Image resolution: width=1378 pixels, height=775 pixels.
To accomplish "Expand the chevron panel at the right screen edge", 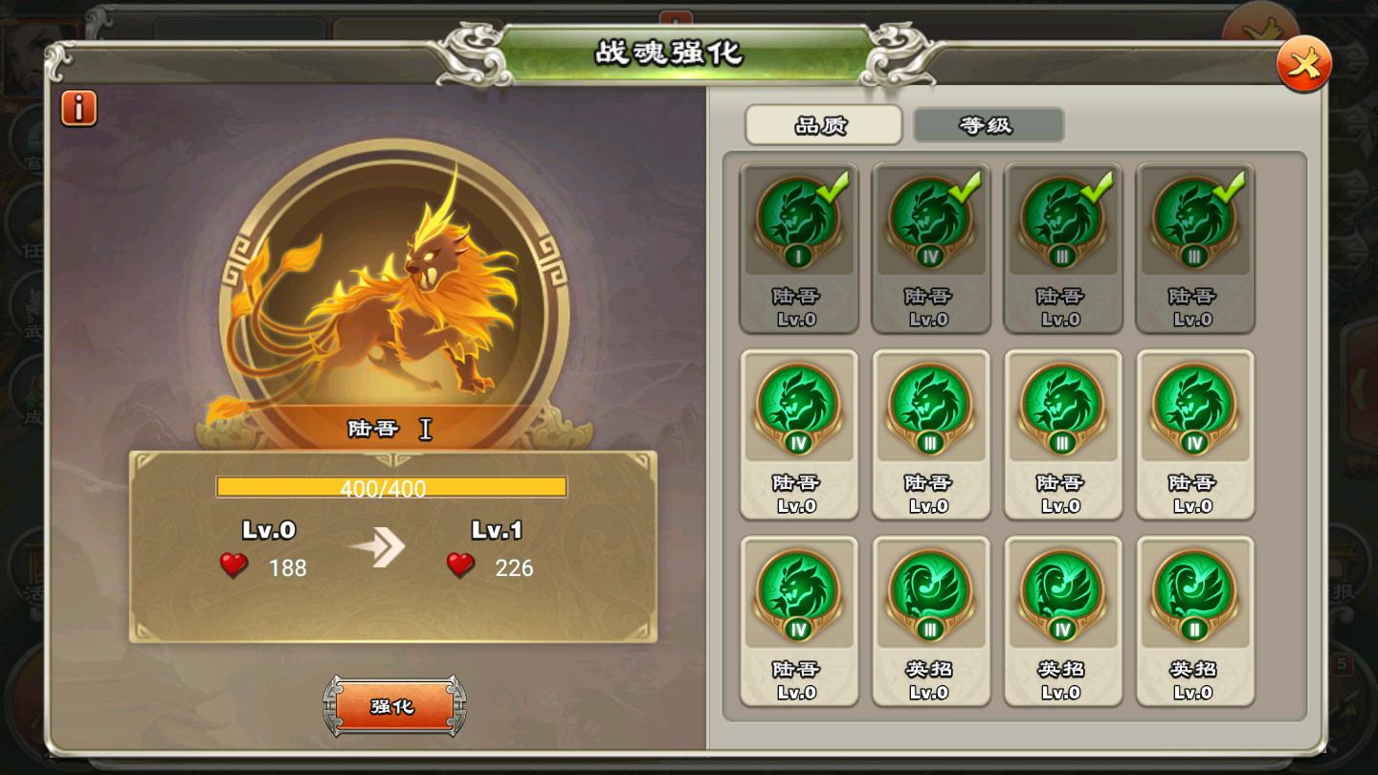I will coord(1360,387).
